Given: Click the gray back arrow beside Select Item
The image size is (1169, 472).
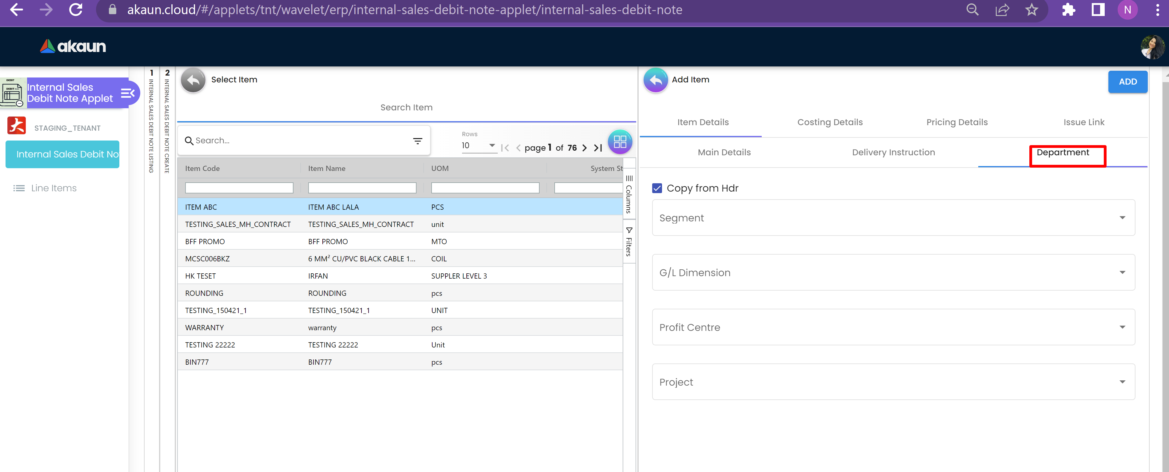Looking at the screenshot, I should click(x=193, y=80).
